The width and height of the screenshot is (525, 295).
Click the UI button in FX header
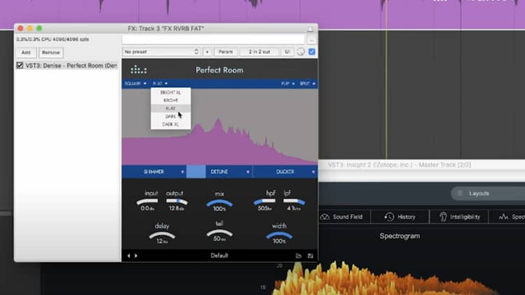287,52
